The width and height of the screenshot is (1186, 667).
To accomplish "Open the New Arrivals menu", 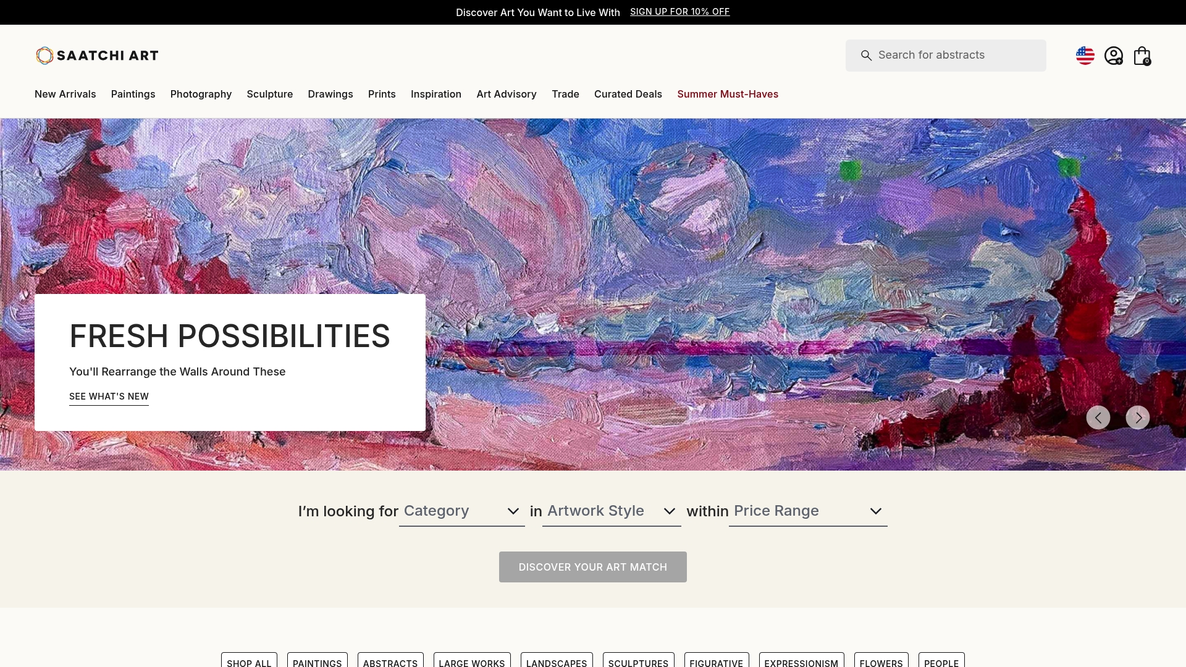I will 65,94.
